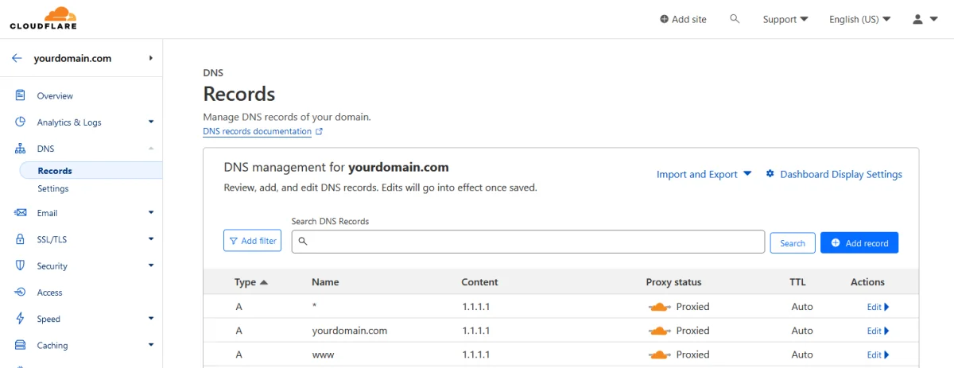Screen dimensions: 954x368
Task: Click the TTL column header
Action: click(797, 282)
